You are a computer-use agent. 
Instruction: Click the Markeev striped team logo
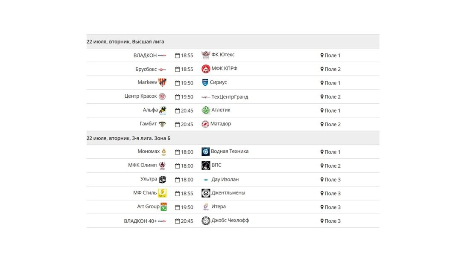click(x=162, y=82)
